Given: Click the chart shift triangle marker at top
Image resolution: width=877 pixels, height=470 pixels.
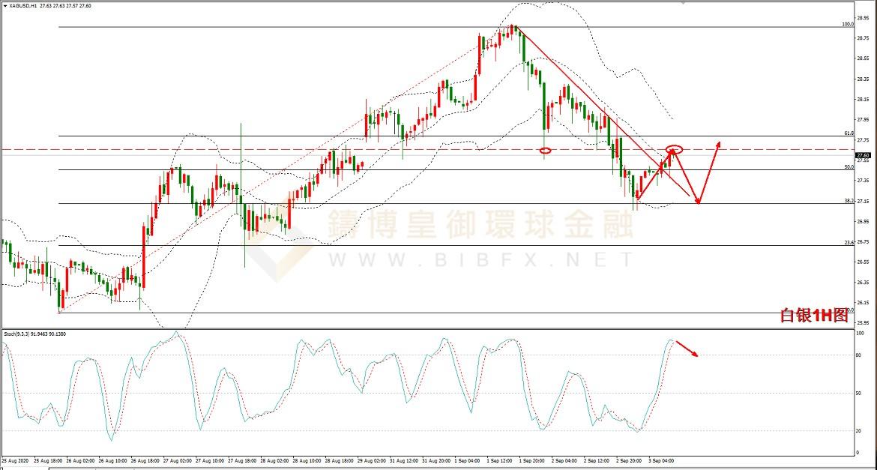Looking at the screenshot, I should pos(683,3).
